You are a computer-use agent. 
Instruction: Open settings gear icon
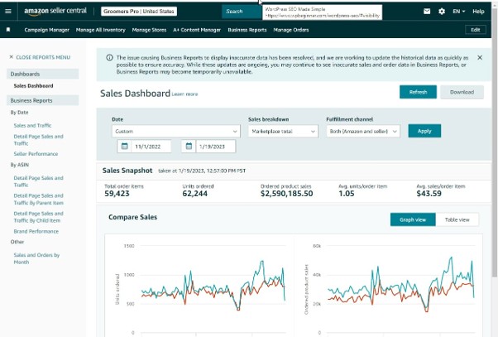(x=442, y=11)
